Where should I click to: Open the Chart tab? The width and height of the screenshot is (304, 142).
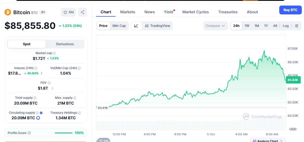tap(106, 12)
